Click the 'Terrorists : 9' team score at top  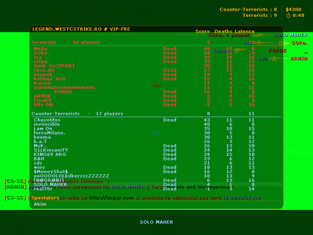(x=260, y=15)
